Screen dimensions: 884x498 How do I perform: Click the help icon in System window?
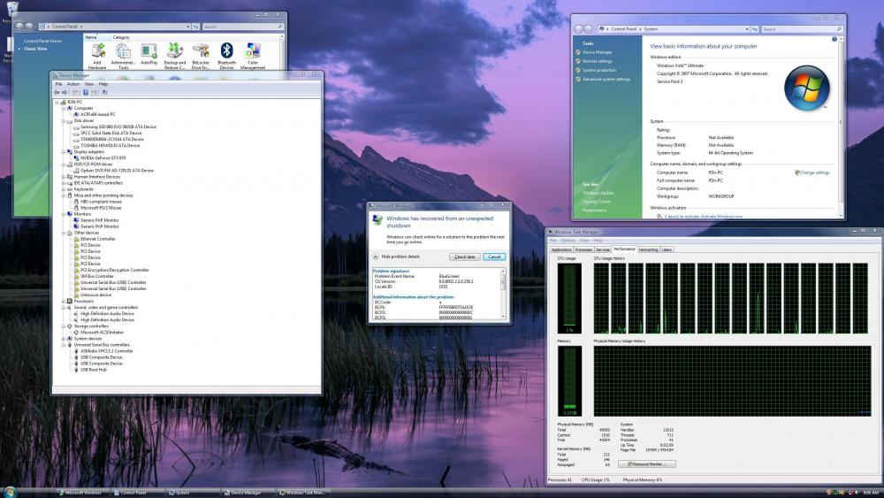tap(836, 40)
